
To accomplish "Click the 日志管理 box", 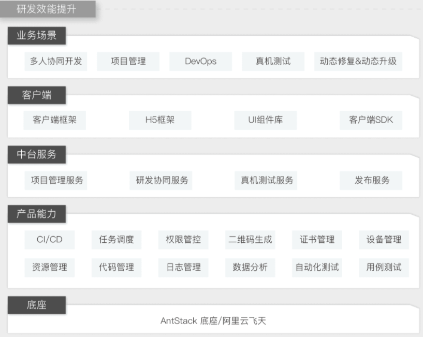I will tap(183, 268).
